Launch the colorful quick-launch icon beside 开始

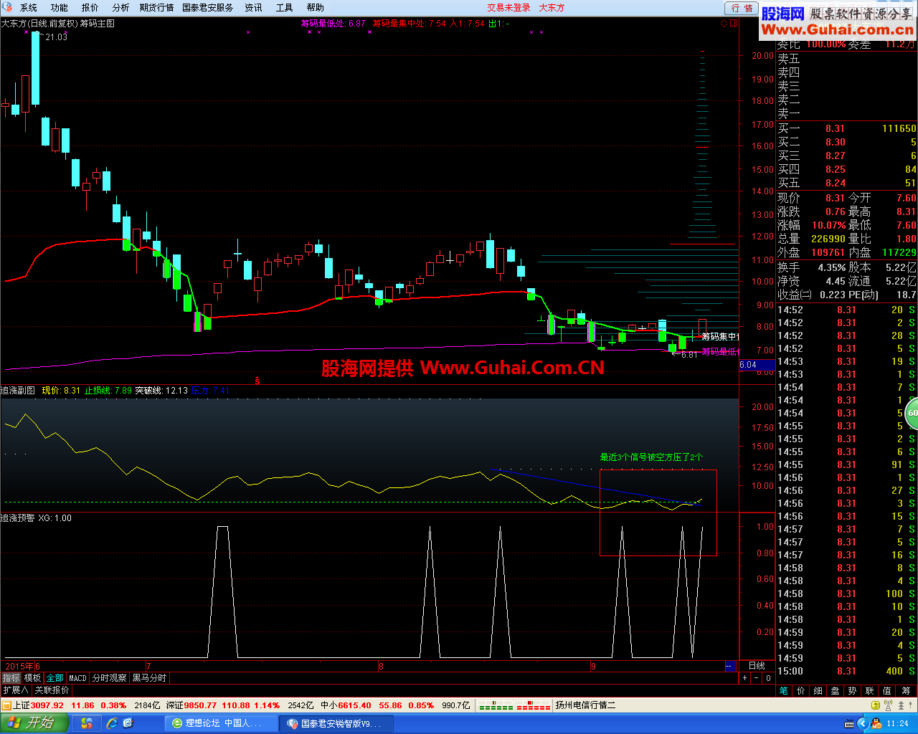coord(87,723)
